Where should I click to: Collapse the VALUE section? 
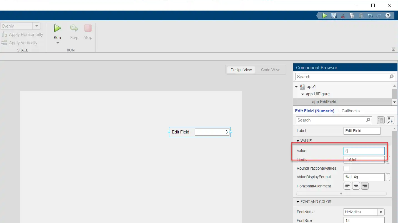(x=298, y=141)
